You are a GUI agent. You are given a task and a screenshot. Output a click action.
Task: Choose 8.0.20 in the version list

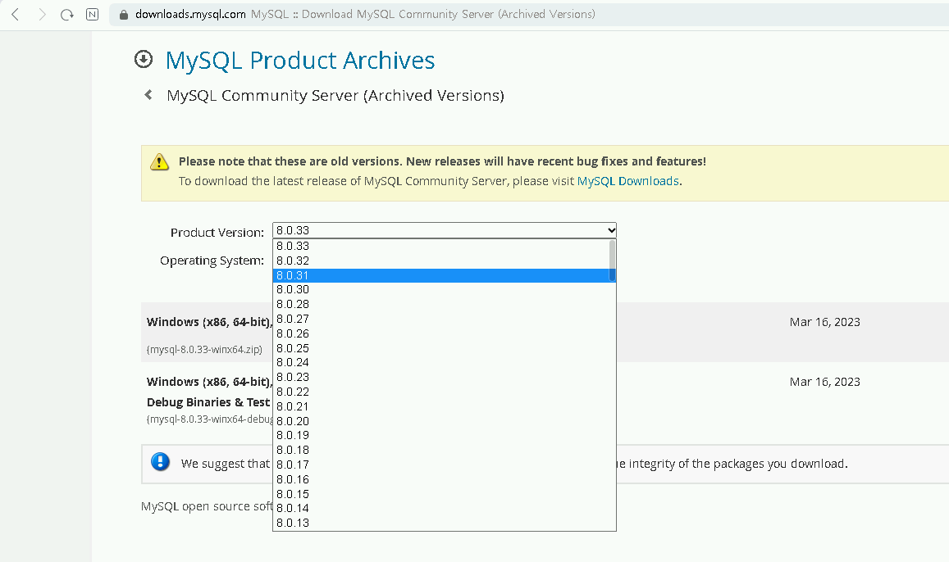(440, 420)
